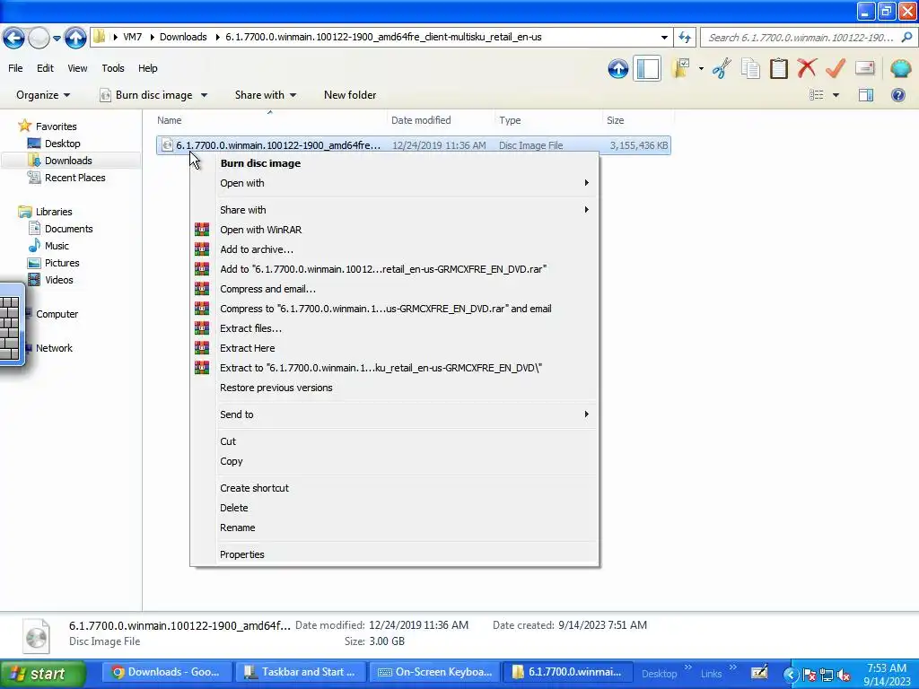Select Burn disc image in context menu
Viewport: 919px width, 689px height.
pos(395,163)
